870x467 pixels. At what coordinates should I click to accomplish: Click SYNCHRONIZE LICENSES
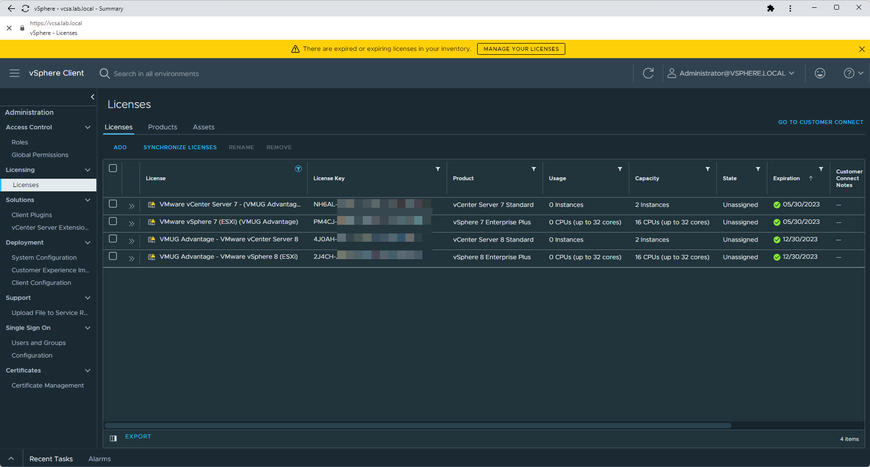coord(180,147)
